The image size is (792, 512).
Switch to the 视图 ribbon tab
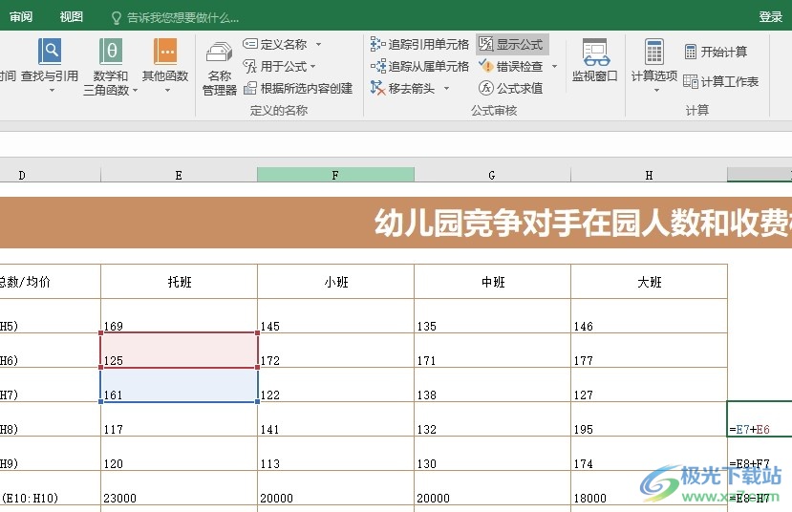(72, 17)
